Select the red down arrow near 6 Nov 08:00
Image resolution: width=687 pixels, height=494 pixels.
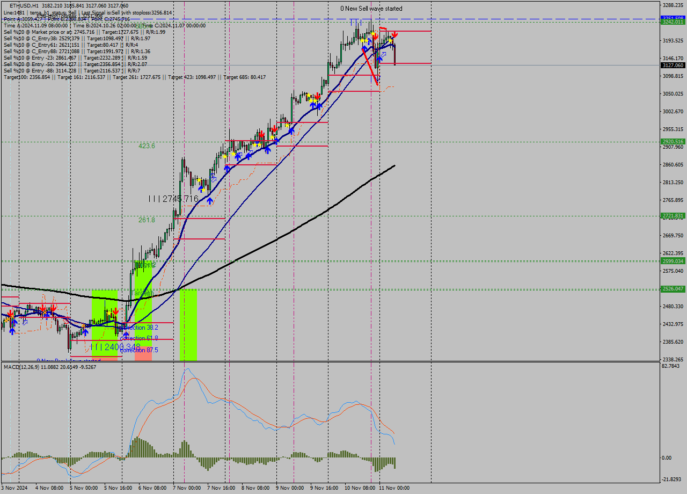coord(115,310)
